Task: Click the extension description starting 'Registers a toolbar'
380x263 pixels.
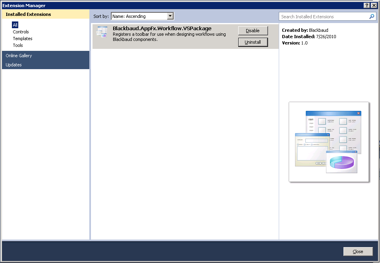Action: click(169, 37)
